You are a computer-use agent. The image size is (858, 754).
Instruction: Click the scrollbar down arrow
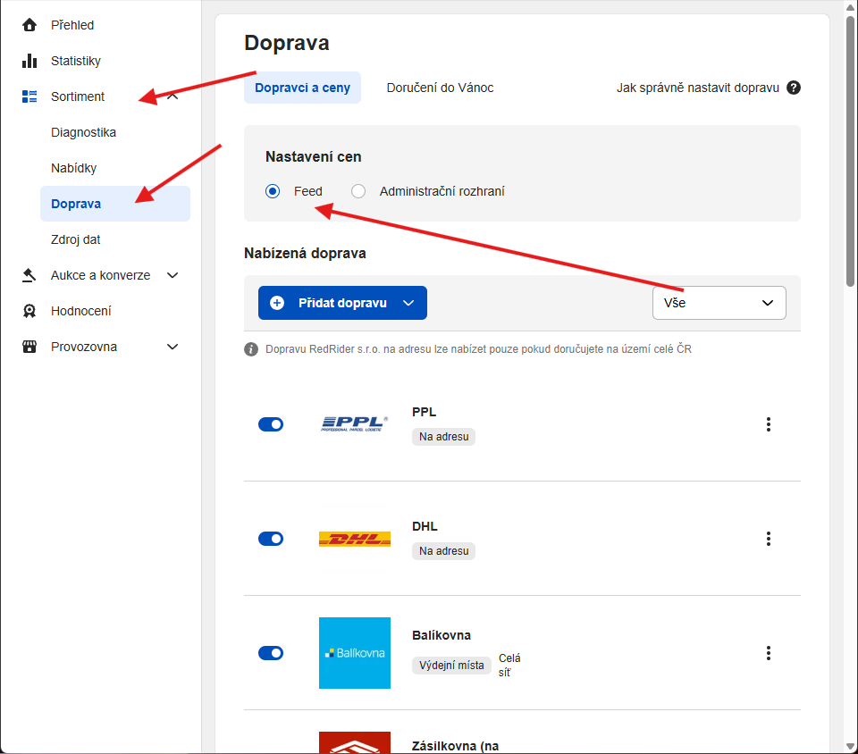coord(850,746)
